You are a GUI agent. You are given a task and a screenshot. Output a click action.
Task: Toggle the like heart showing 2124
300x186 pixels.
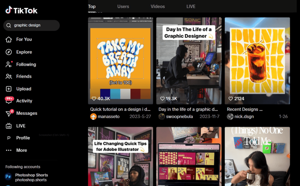pyautogui.click(x=231, y=99)
